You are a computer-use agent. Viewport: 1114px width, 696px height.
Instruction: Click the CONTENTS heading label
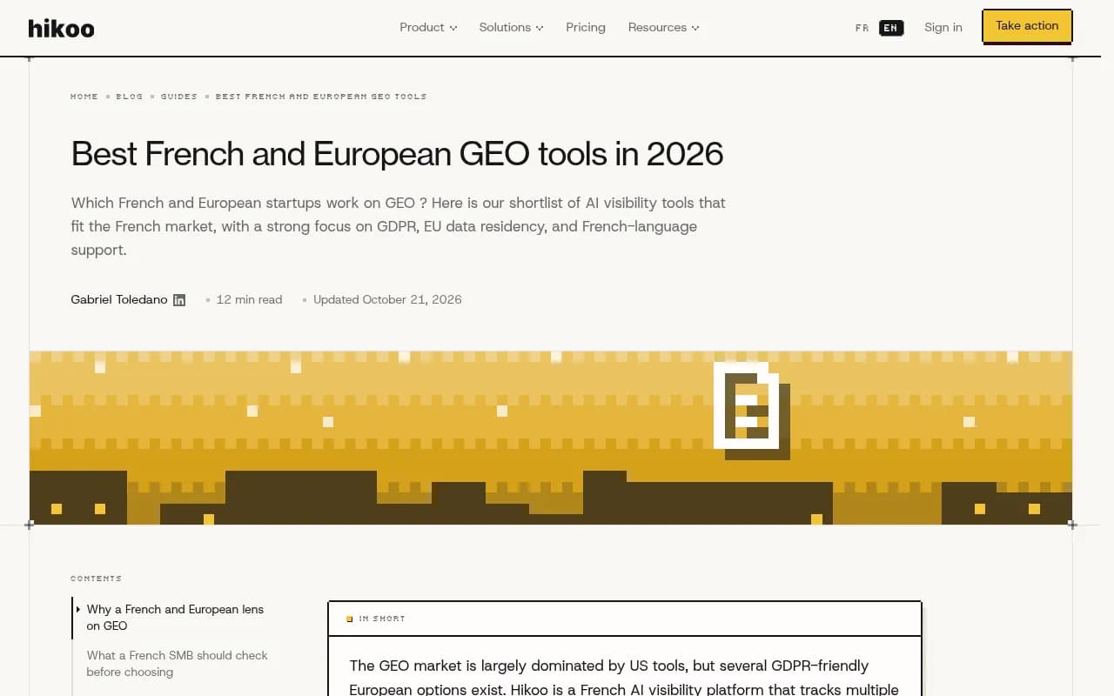click(x=96, y=579)
